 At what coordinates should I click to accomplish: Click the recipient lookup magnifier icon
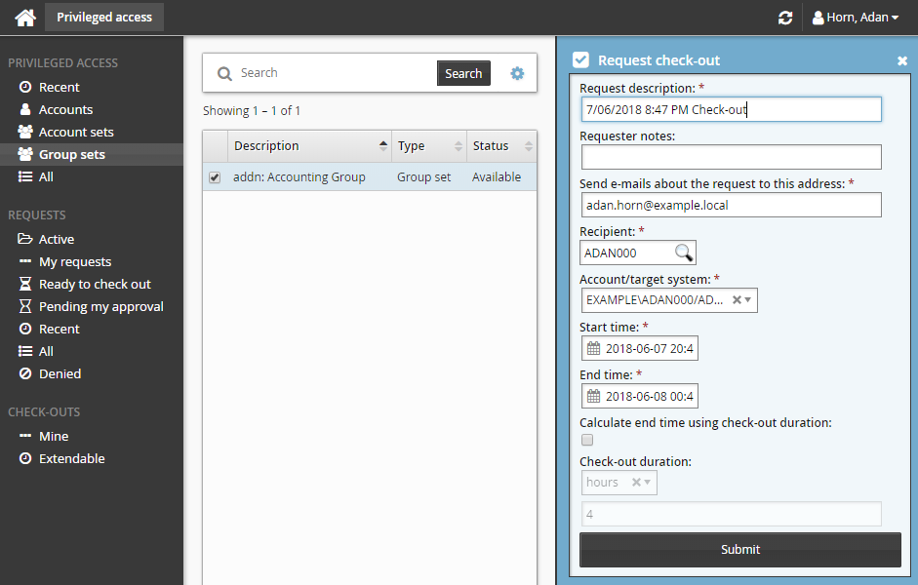click(685, 253)
